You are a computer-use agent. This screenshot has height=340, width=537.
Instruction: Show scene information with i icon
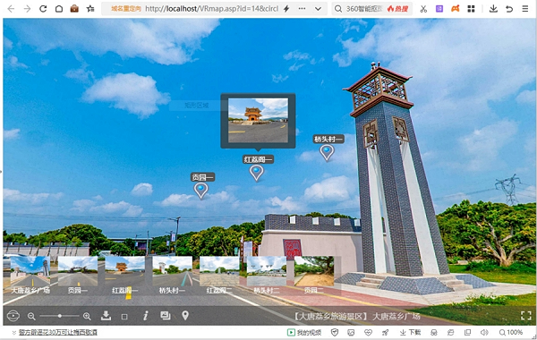click(x=146, y=316)
